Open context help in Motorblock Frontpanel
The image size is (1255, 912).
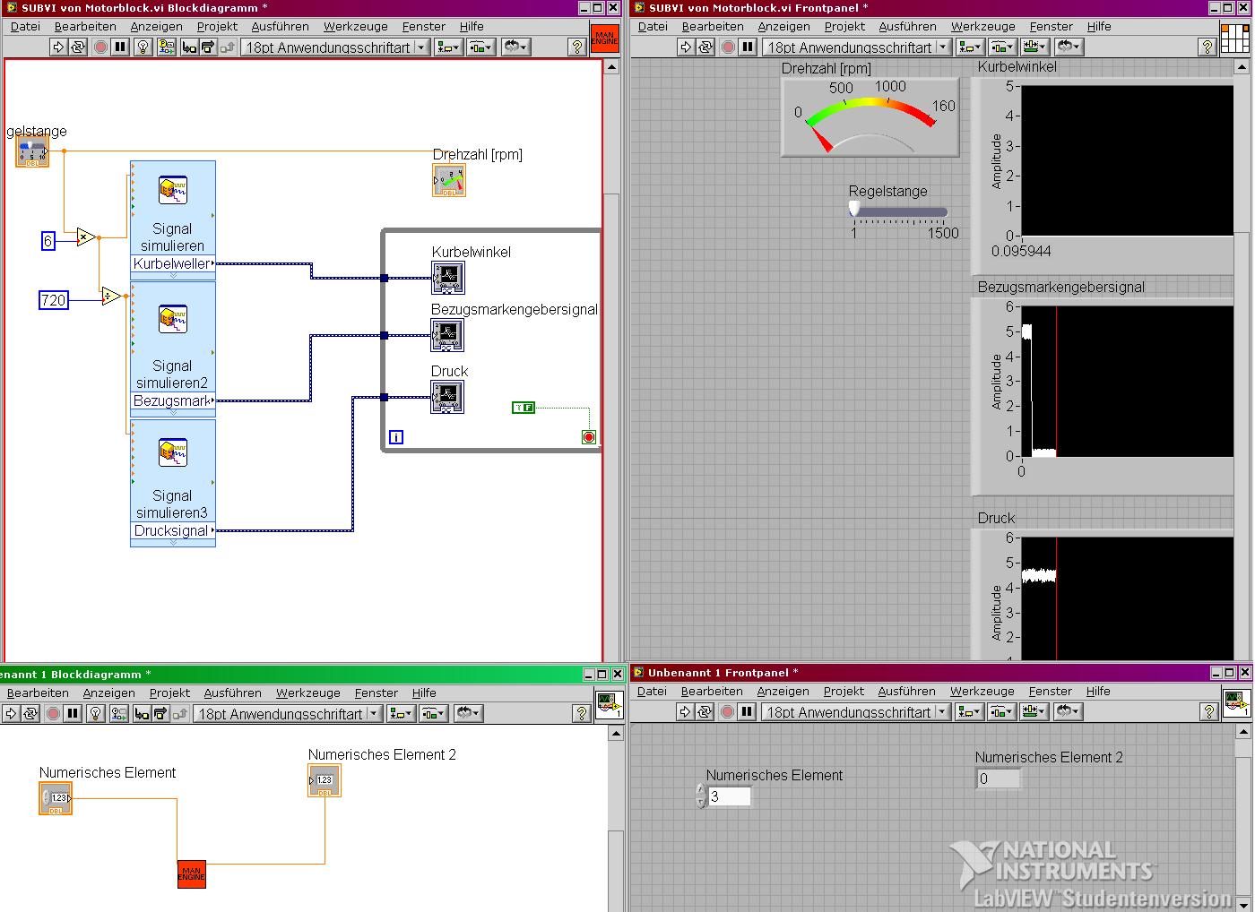pyautogui.click(x=1207, y=47)
